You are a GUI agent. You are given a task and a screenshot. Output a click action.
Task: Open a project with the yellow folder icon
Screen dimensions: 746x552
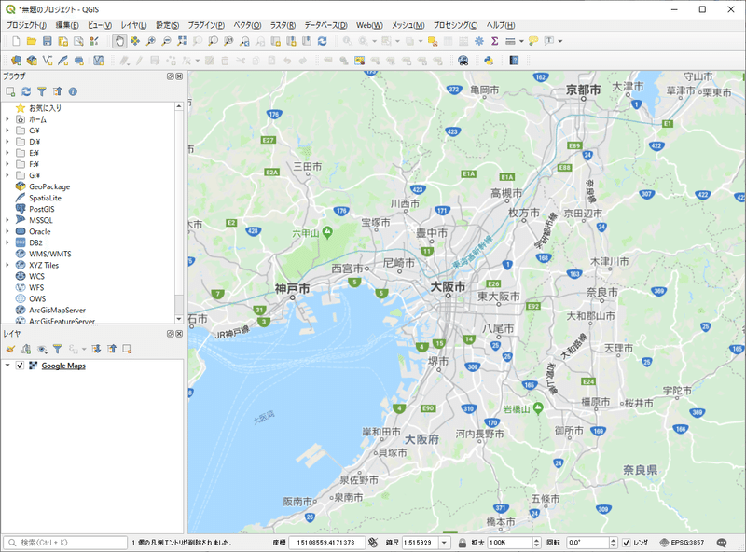(32, 41)
